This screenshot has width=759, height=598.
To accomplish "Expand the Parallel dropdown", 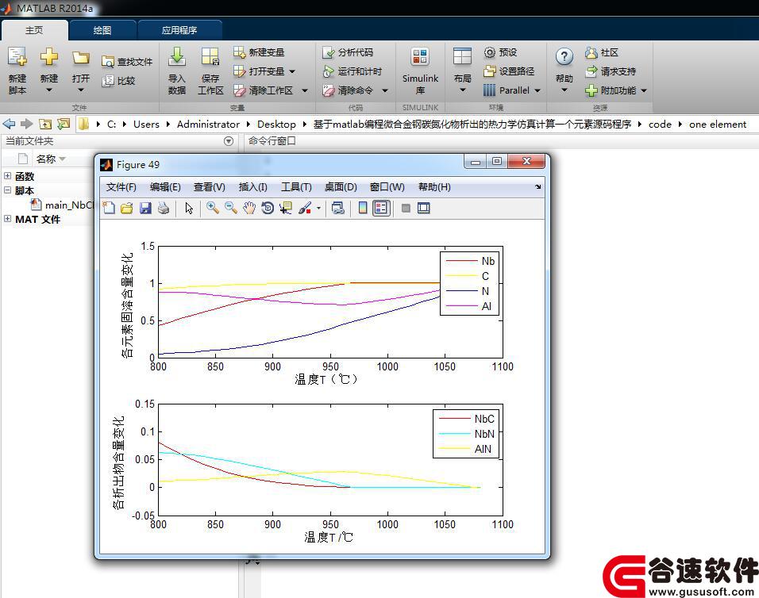I will [537, 90].
